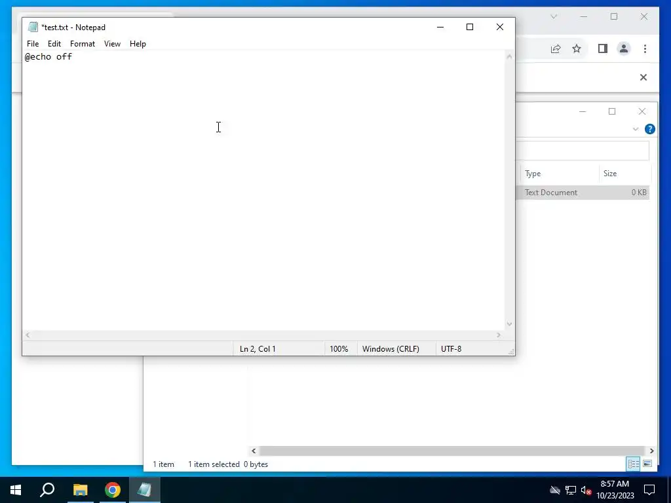Image resolution: width=671 pixels, height=503 pixels.
Task: Click the 100% zoom status entry
Action: (339, 348)
